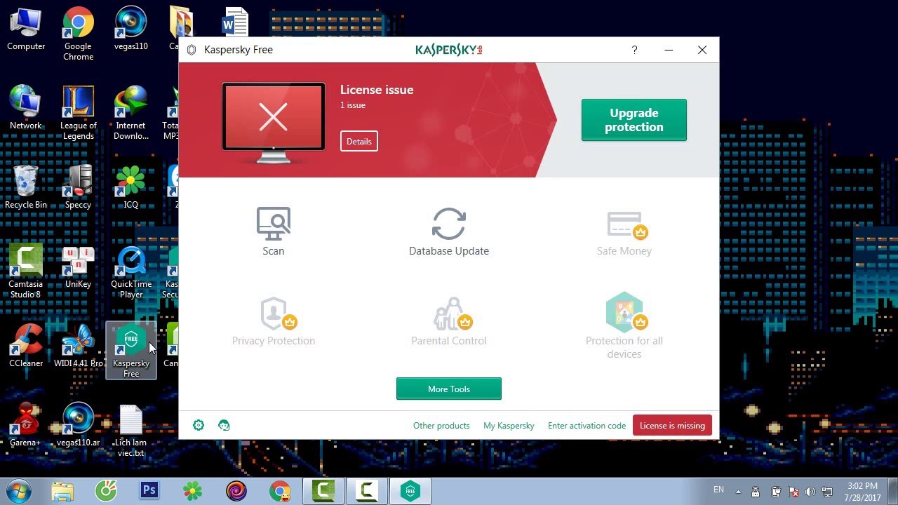898x505 pixels.
Task: Click the Enter activation code link
Action: [587, 425]
